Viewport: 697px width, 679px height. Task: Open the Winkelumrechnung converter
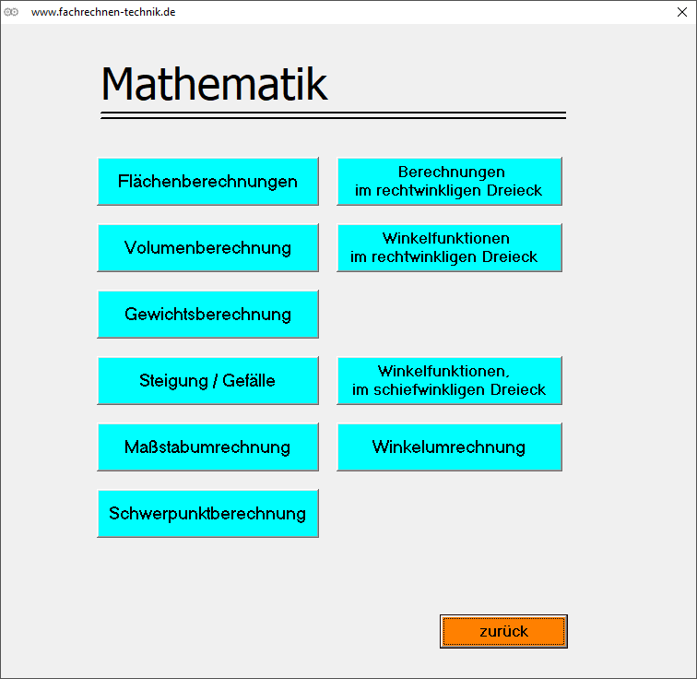point(449,447)
